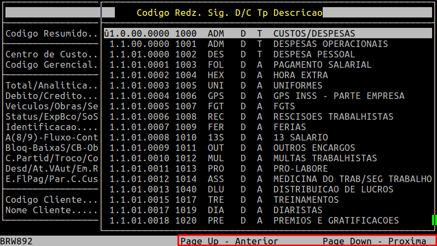Click the Descricao column header
Viewport: 437px width, 246px height.
(x=298, y=12)
